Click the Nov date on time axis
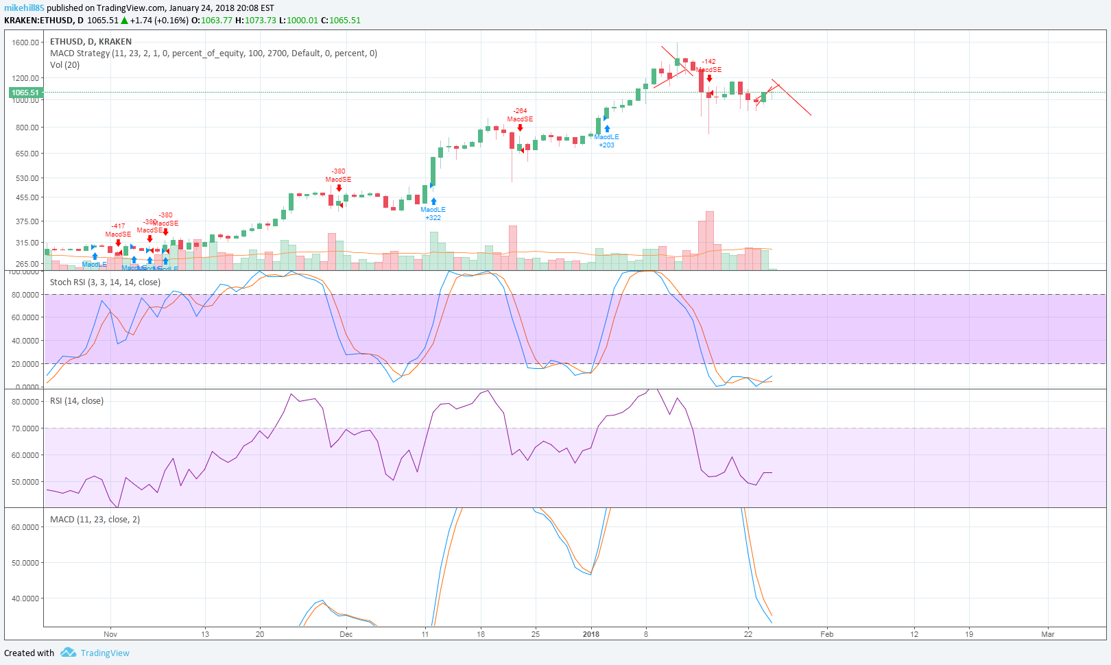 [x=110, y=634]
